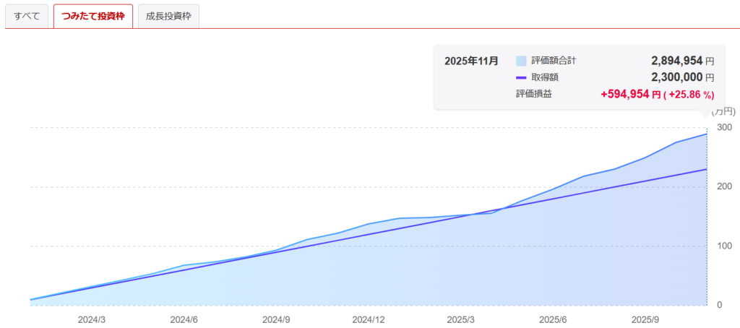Click the light blue 評価額合計 legend swatch
The width and height of the screenshot is (740, 328).
[x=521, y=61]
